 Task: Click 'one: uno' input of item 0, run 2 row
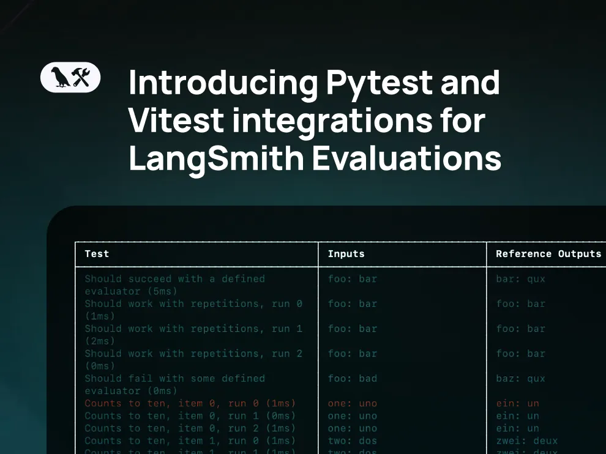(353, 428)
